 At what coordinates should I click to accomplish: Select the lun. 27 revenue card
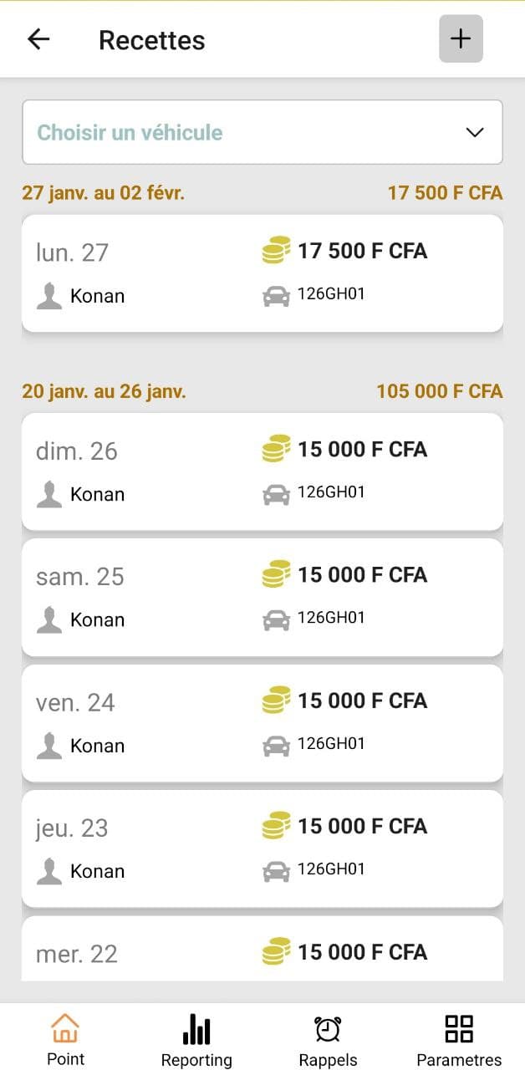click(262, 273)
